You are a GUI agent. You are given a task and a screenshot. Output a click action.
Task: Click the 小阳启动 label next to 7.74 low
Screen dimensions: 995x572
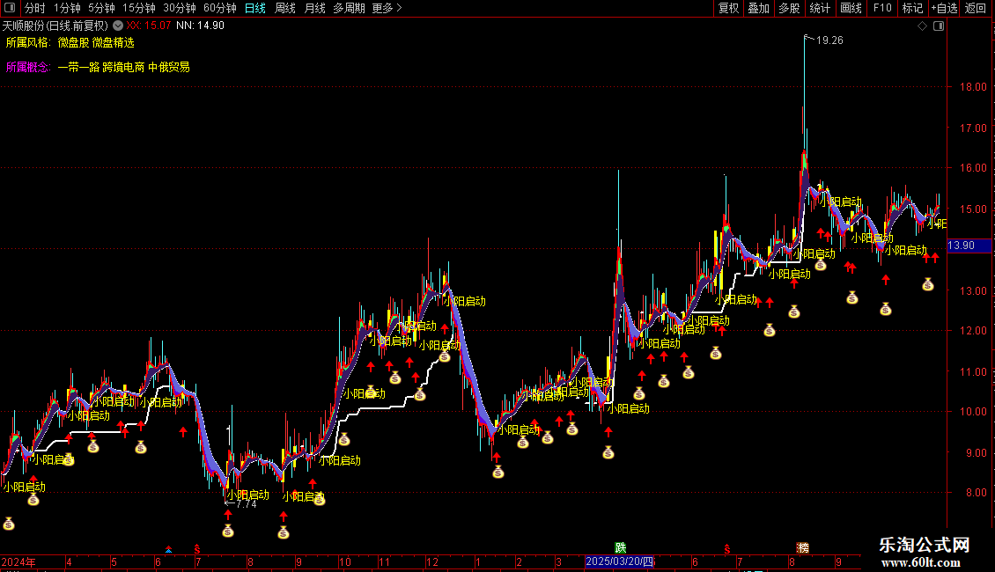248,495
